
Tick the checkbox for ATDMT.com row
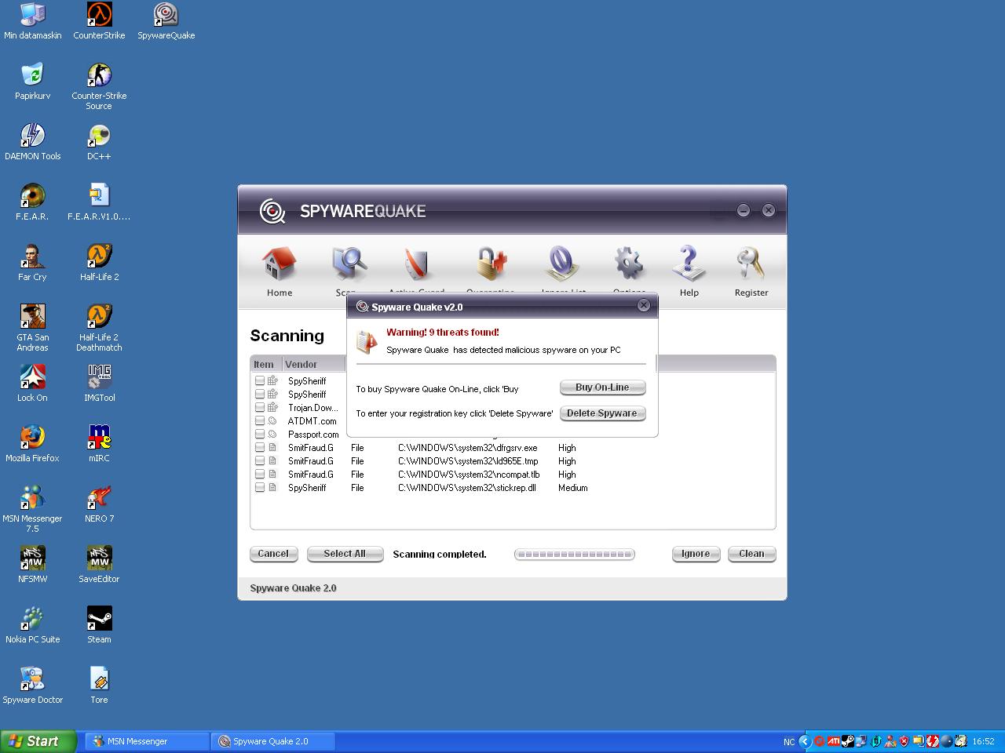[x=260, y=421]
